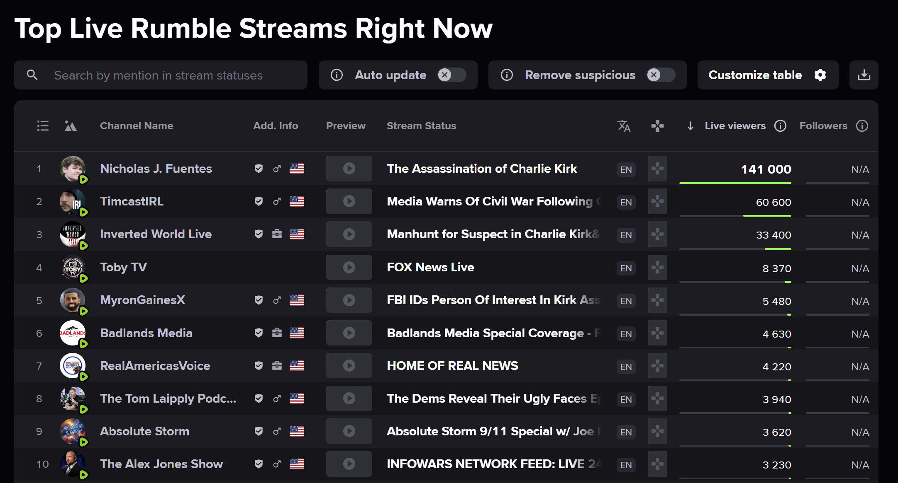
Task: Click the Followers info icon
Action: point(862,126)
